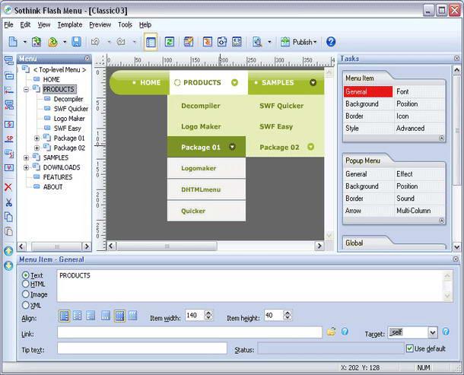Click the Tip text input field
Viewport: 464px width, 375px height.
[142, 348]
